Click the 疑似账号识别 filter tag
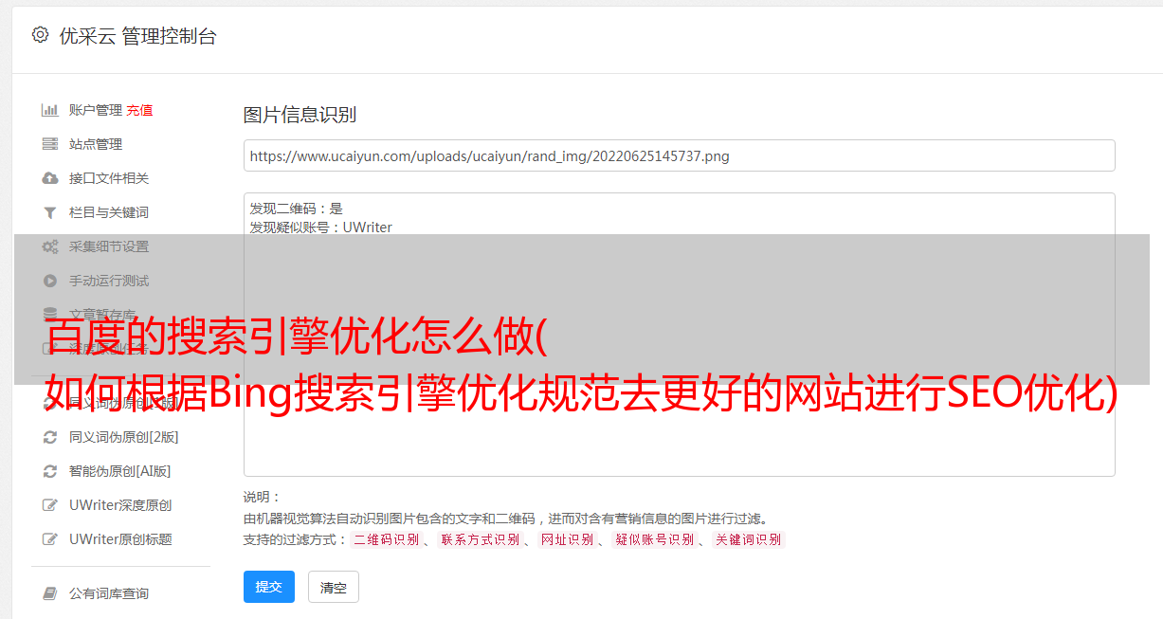Image resolution: width=1163 pixels, height=619 pixels. (654, 539)
